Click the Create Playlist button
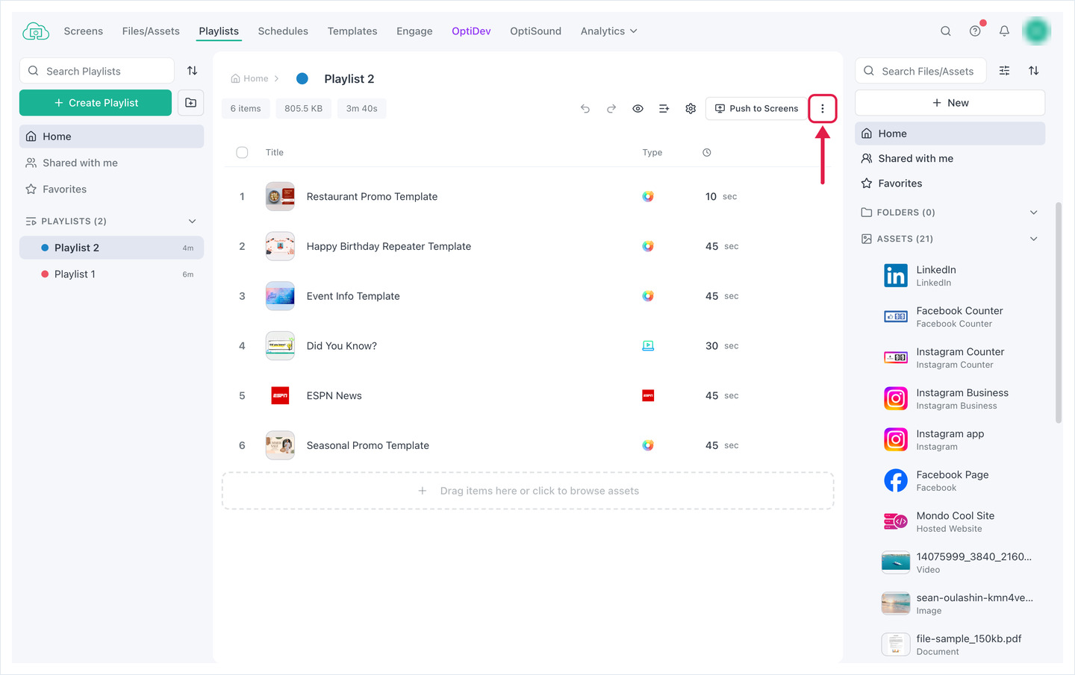This screenshot has width=1075, height=675. (x=96, y=103)
